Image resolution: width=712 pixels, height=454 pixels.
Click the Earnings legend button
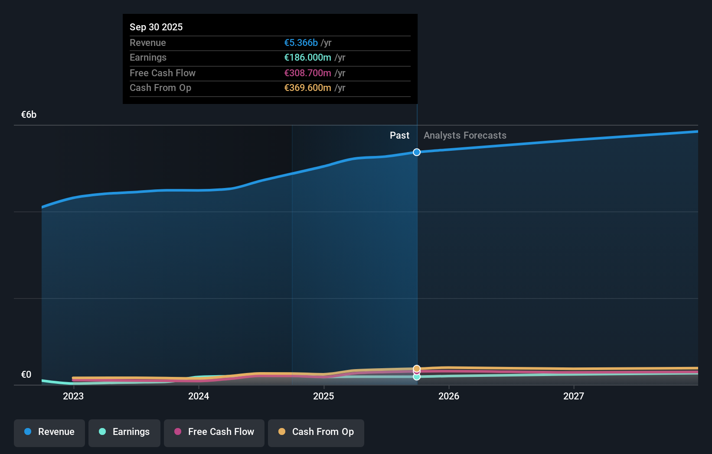pyautogui.click(x=124, y=432)
